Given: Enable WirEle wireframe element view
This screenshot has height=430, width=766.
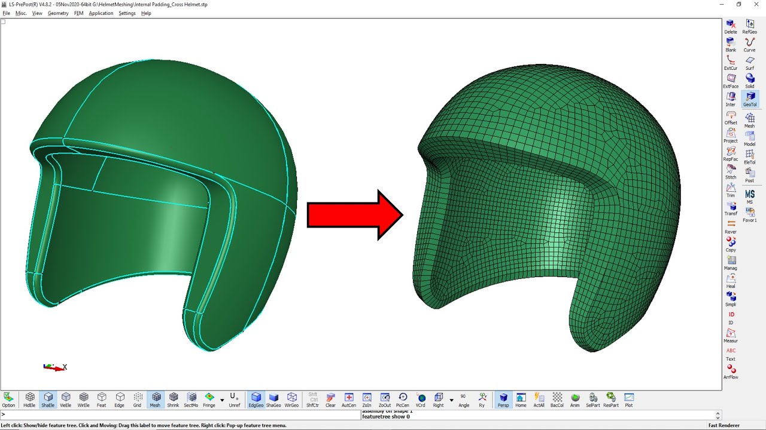Looking at the screenshot, I should 84,400.
